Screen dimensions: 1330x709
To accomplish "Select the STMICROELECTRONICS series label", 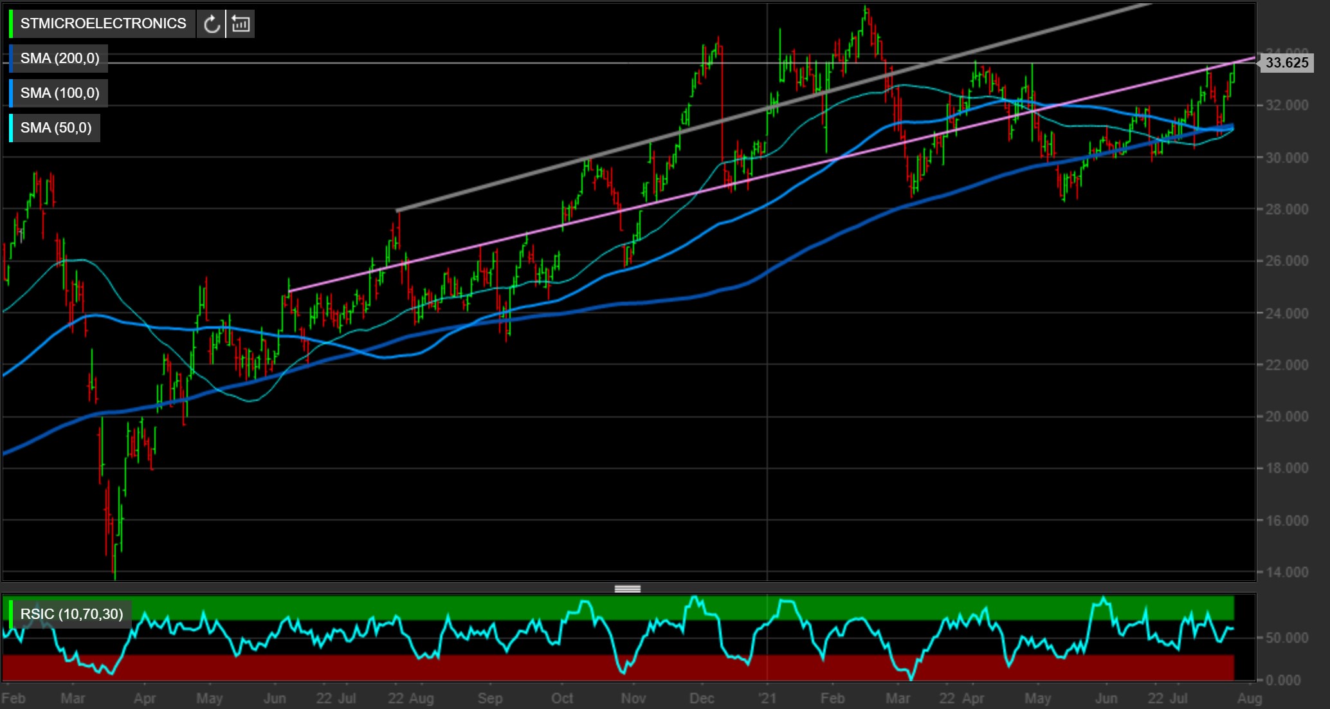I will pyautogui.click(x=103, y=24).
